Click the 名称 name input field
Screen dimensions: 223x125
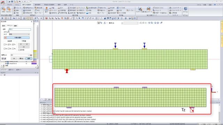tap(20, 29)
